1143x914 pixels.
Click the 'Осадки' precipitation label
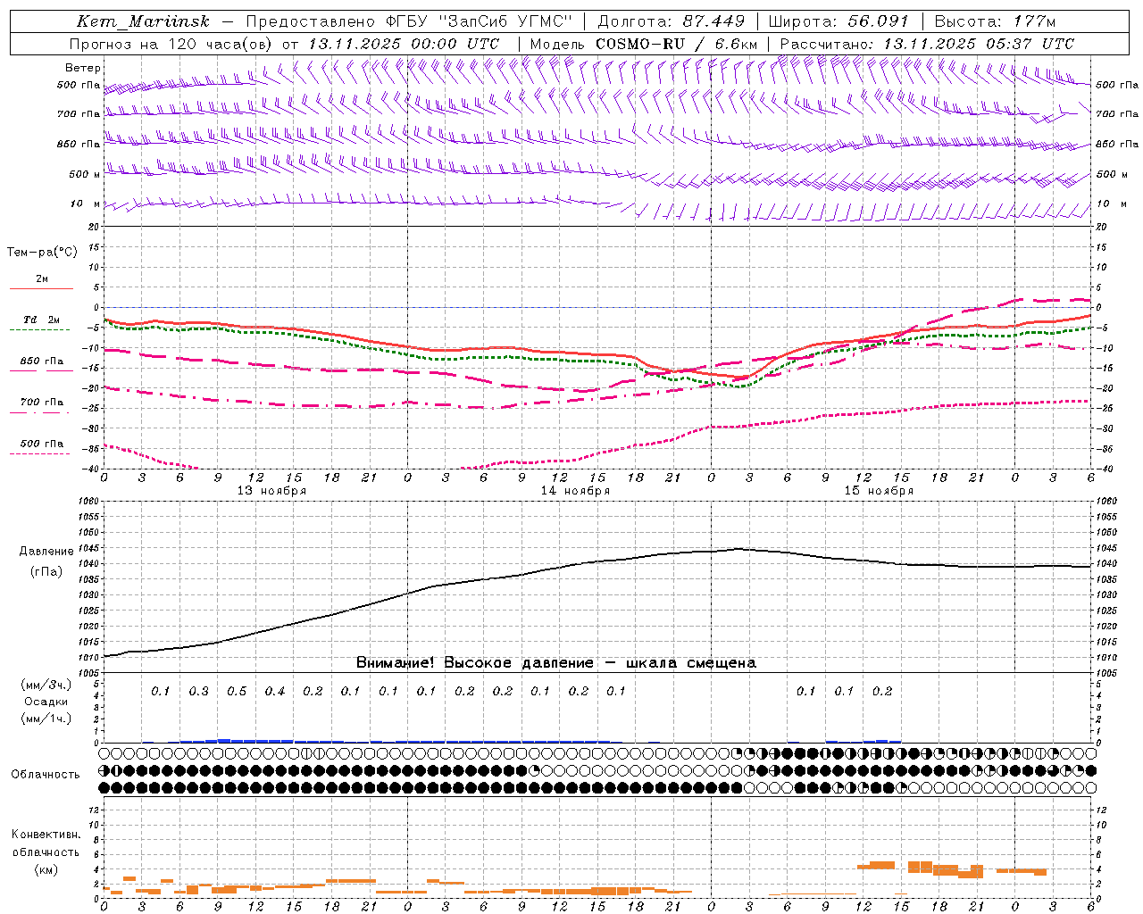coord(46,702)
